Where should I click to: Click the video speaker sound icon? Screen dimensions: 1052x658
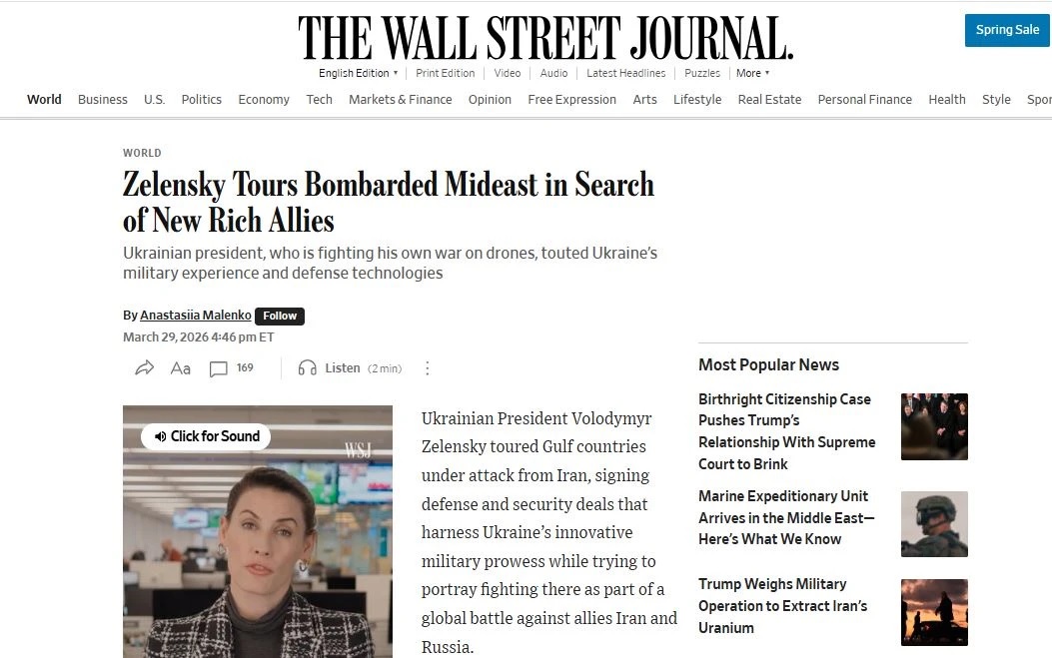161,436
